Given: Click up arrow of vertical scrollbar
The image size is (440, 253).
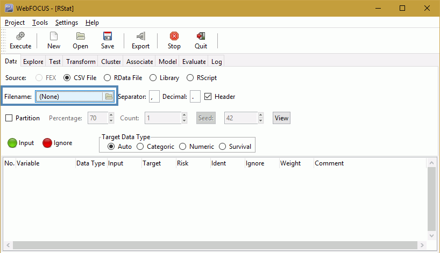Looking at the screenshot, I should click(x=431, y=163).
